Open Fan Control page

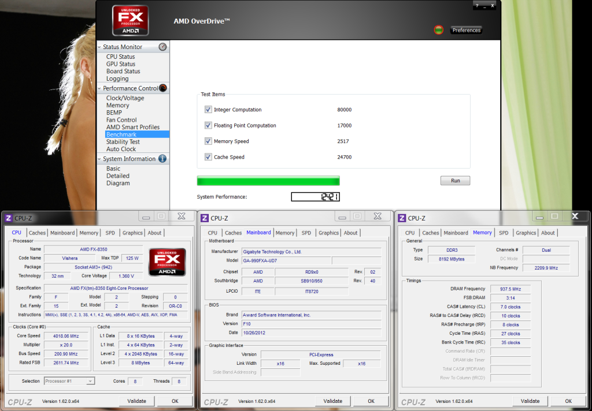pos(121,120)
